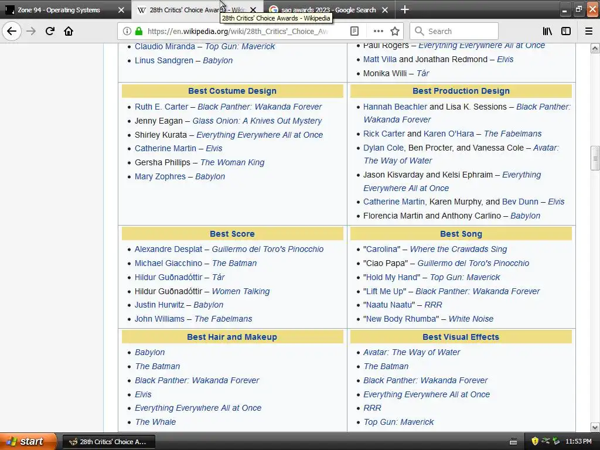
Task: Click the on-screen keyboard tray icon
Action: (513, 442)
